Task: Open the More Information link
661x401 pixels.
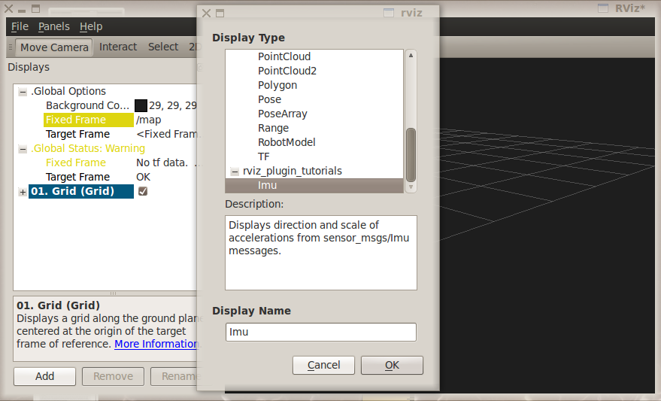Action: tap(156, 344)
